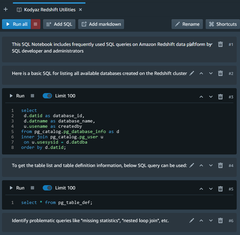Toggle Limit 100 switch in cell #3
The height and width of the screenshot is (235, 240).
click(x=47, y=96)
